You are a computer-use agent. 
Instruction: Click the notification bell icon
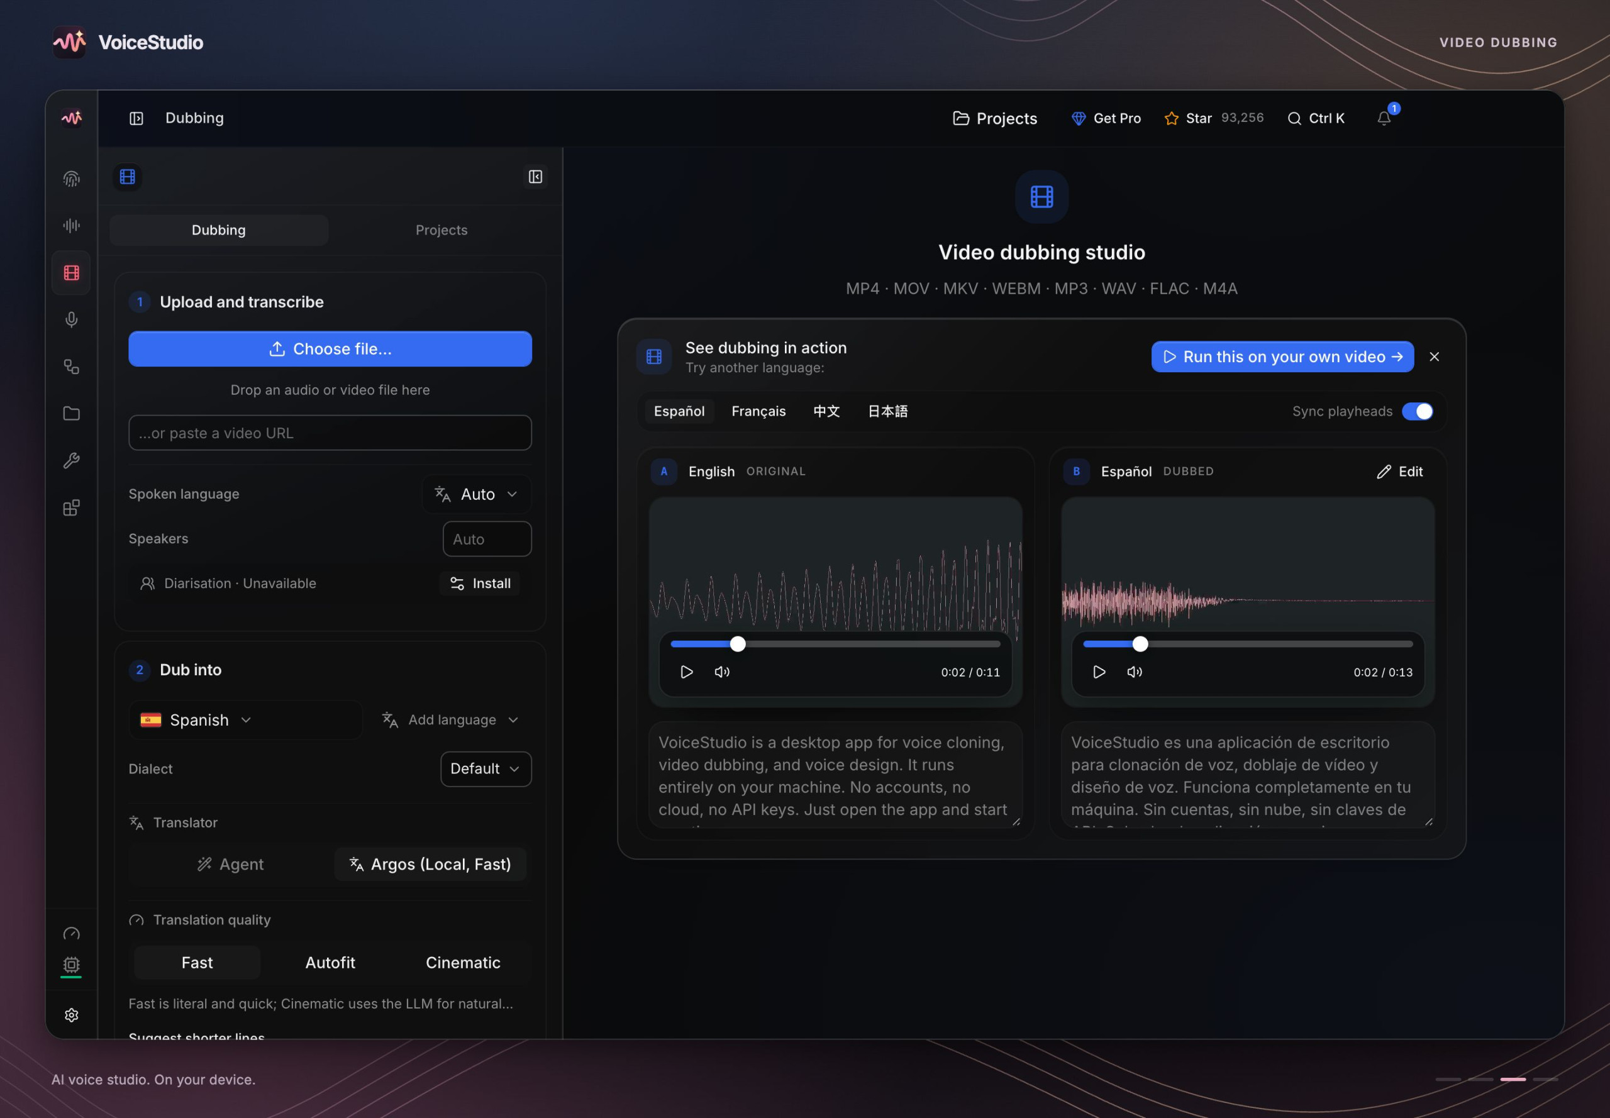[1384, 118]
